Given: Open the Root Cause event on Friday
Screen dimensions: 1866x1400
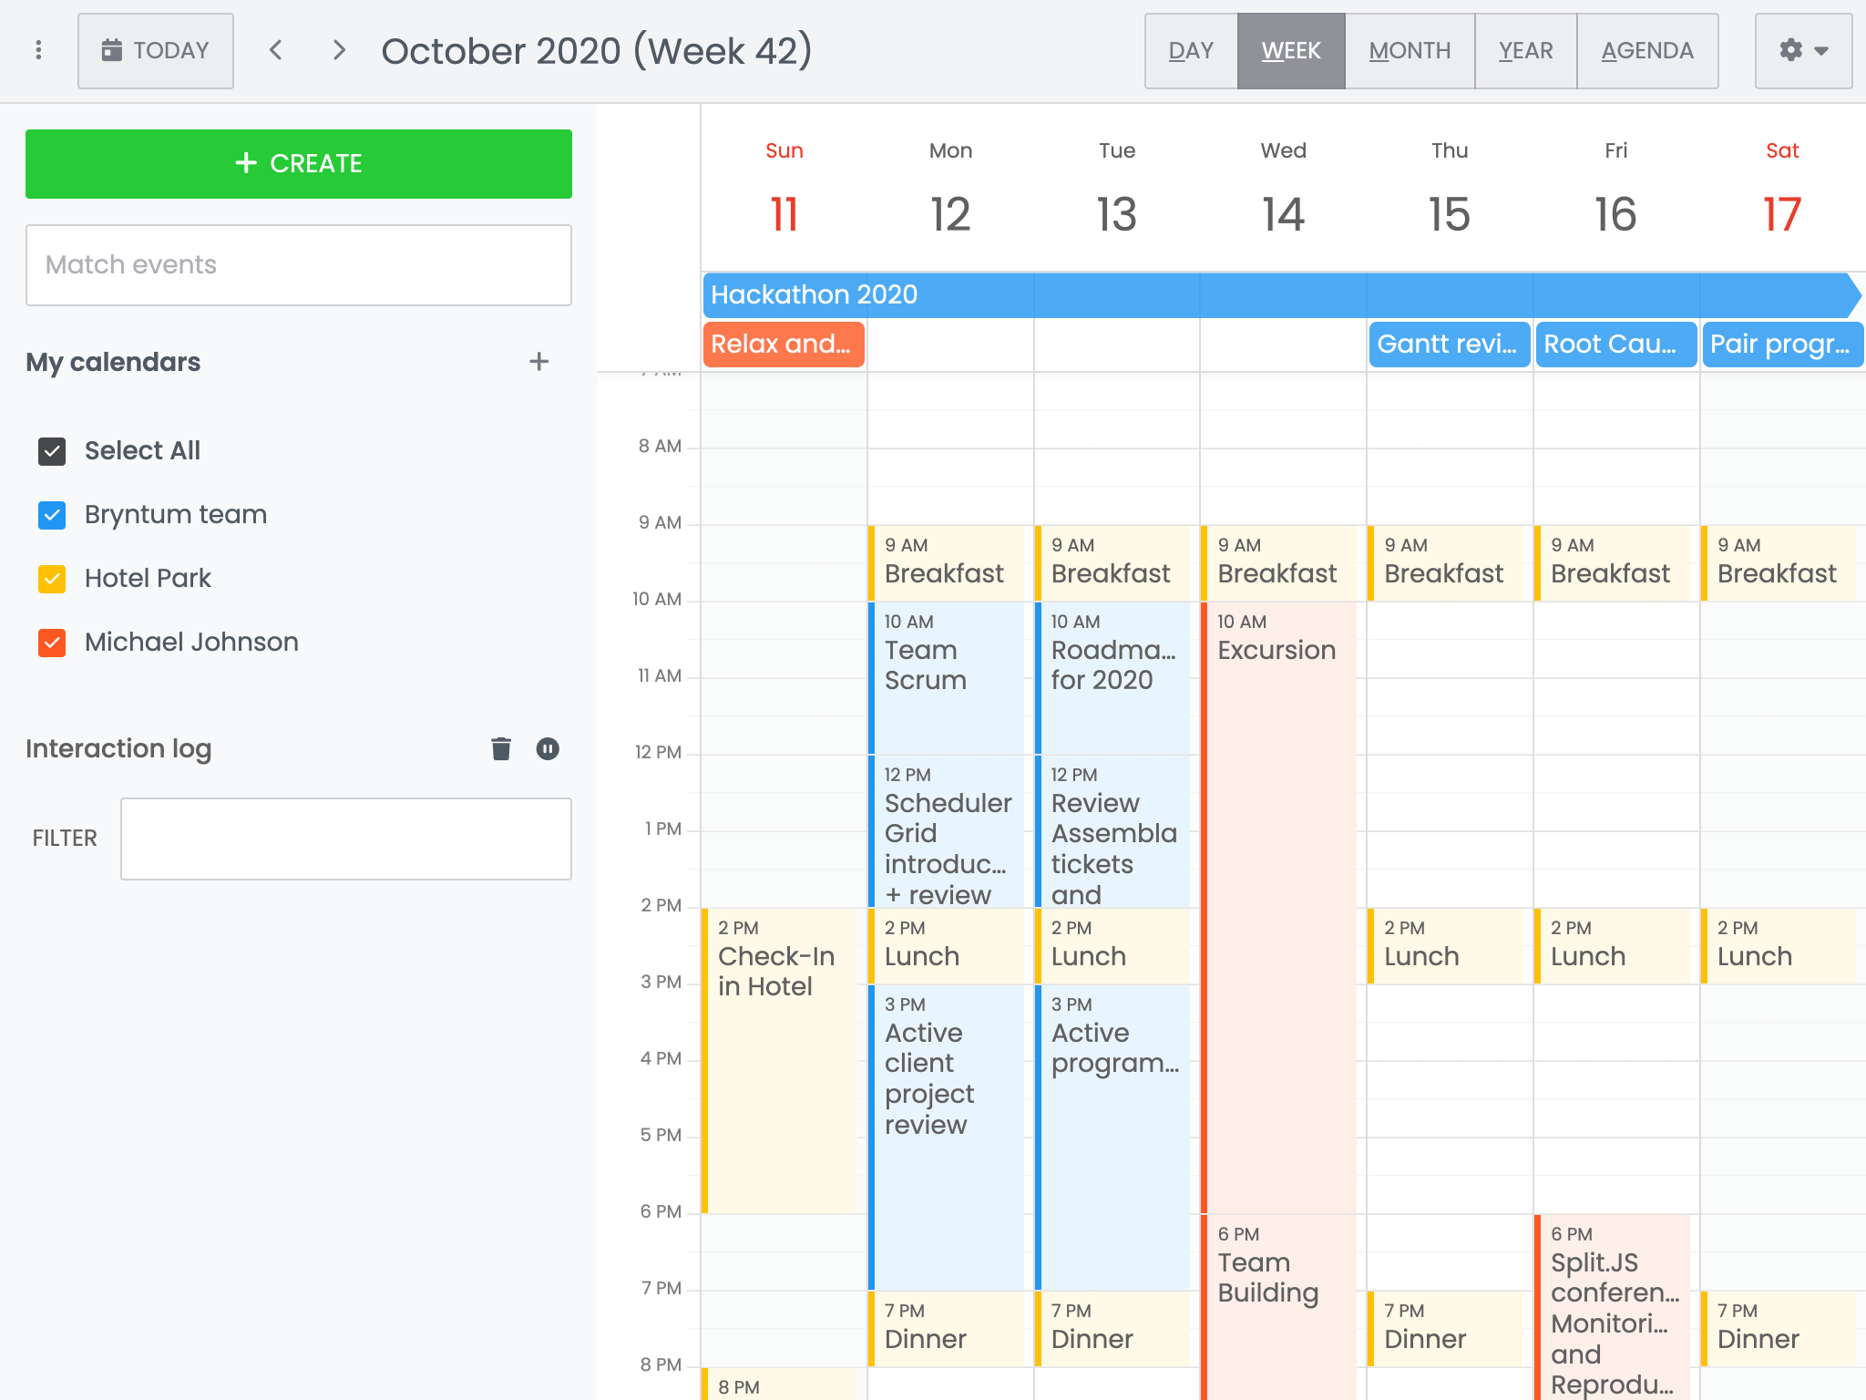Looking at the screenshot, I should 1615,345.
